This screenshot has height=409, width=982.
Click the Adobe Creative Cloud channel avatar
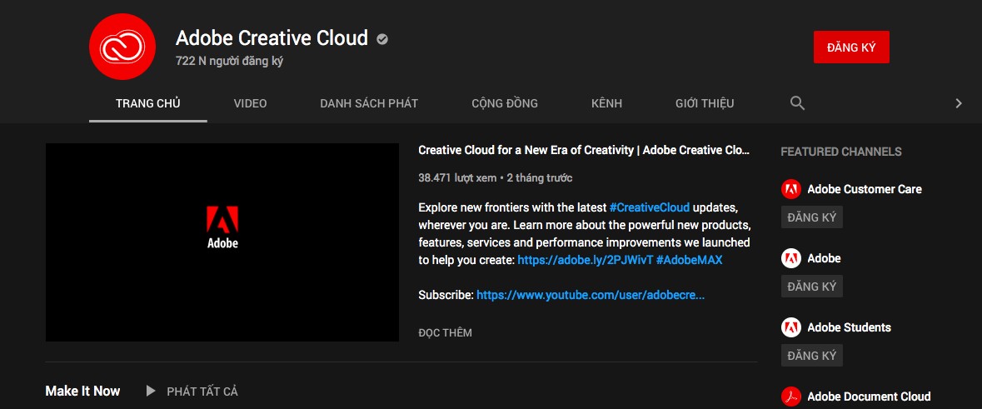(x=122, y=47)
